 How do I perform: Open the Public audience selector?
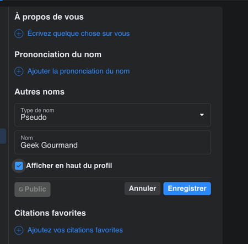(33, 190)
